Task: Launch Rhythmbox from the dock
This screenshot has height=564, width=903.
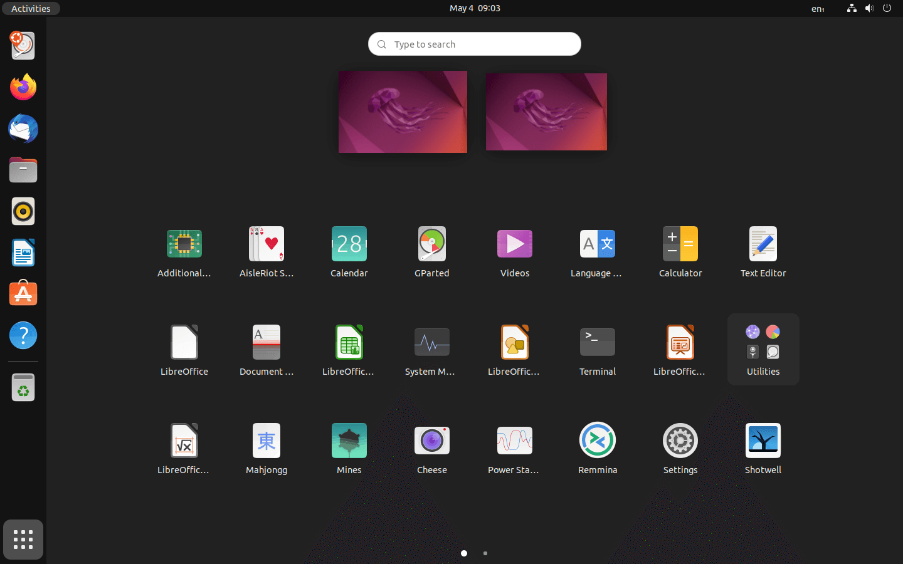Action: 23,211
